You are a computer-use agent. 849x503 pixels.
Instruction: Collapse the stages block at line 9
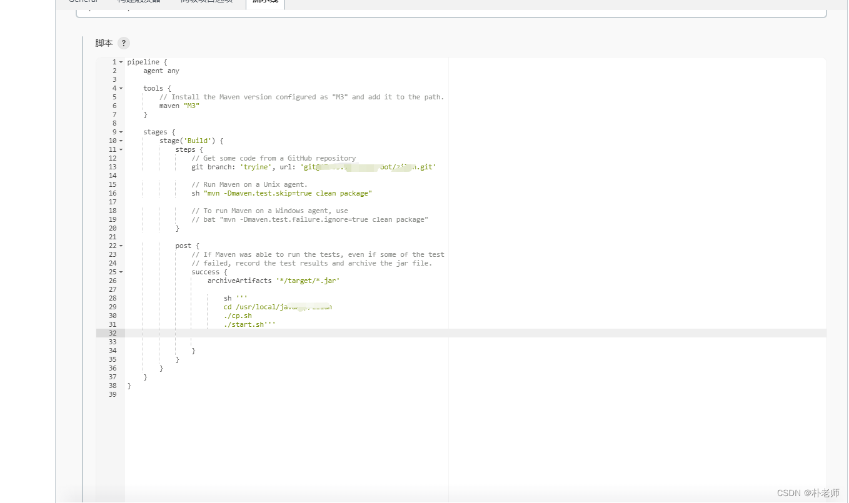tap(121, 132)
